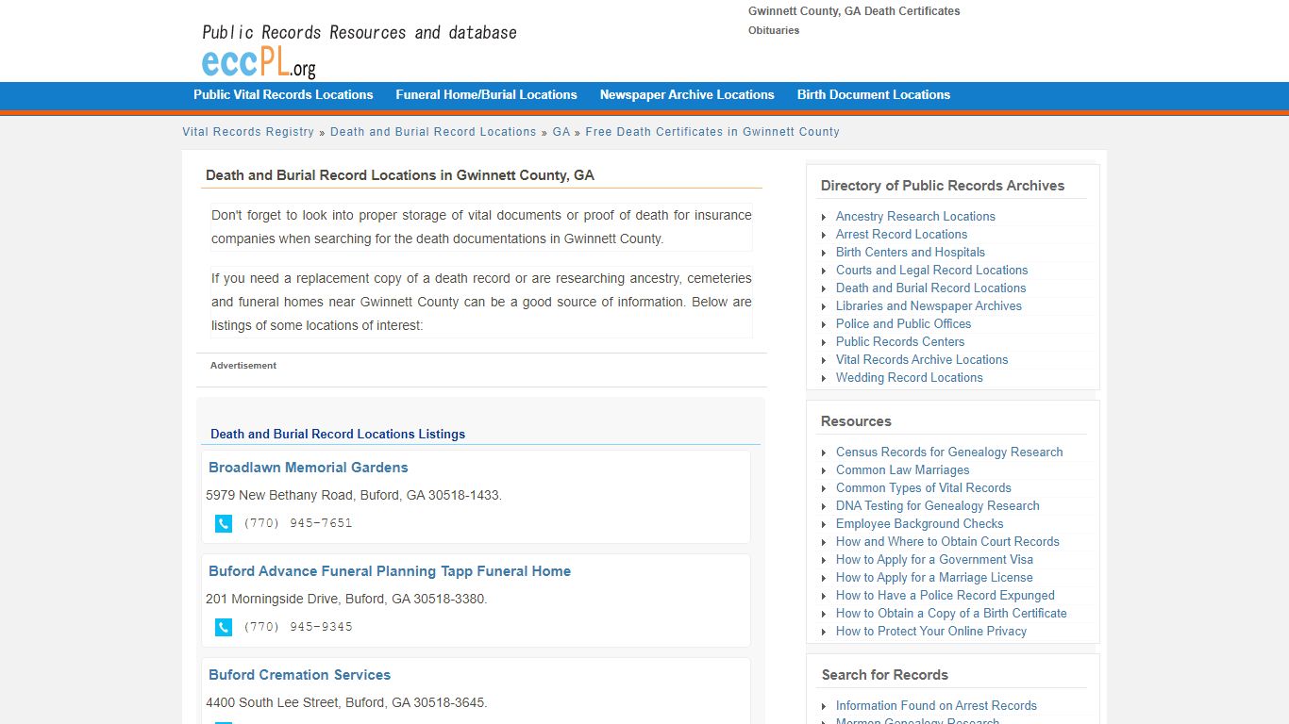Open How to Protect Your Online Privacy
The image size is (1289, 724).
931,632
